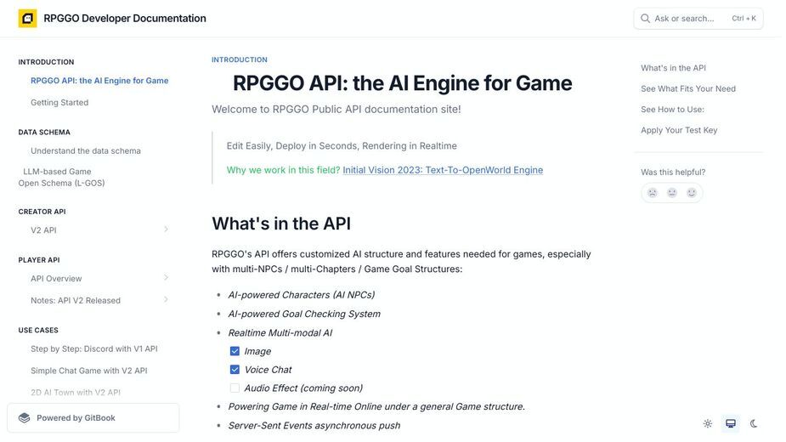Toggle the Image checkbox
This screenshot has height=442, width=786.
click(235, 351)
